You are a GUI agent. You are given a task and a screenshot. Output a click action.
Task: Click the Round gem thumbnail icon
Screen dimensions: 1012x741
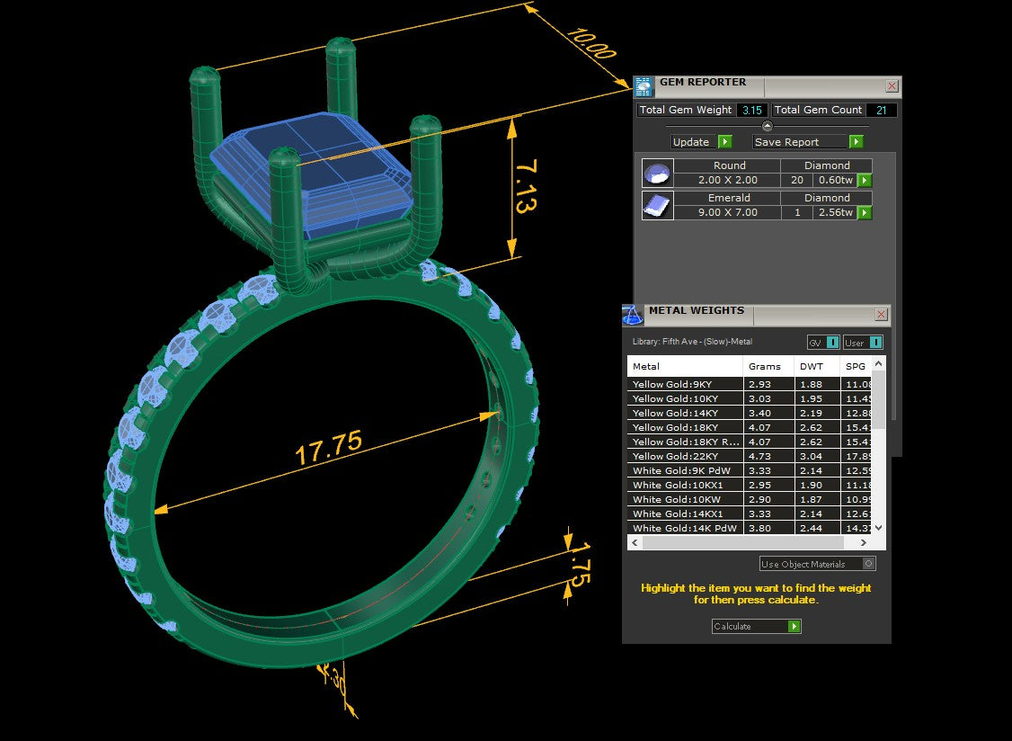pyautogui.click(x=657, y=173)
